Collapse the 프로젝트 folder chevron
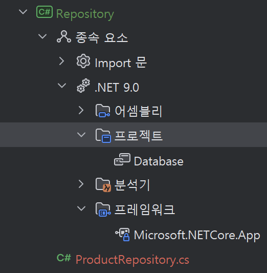Screen dimensions: 267x273 (x=81, y=135)
